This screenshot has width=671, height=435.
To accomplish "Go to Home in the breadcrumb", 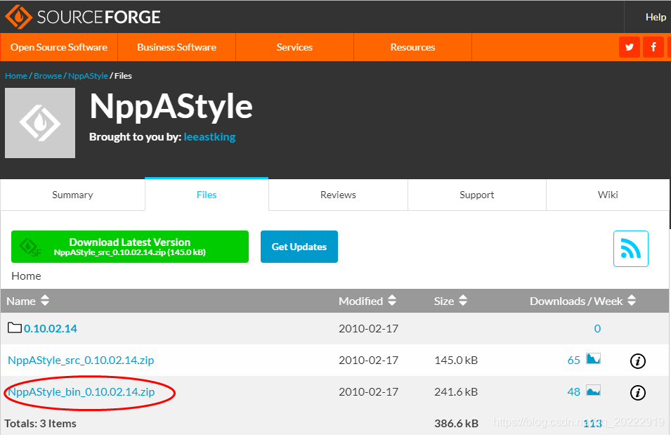I will coord(16,76).
